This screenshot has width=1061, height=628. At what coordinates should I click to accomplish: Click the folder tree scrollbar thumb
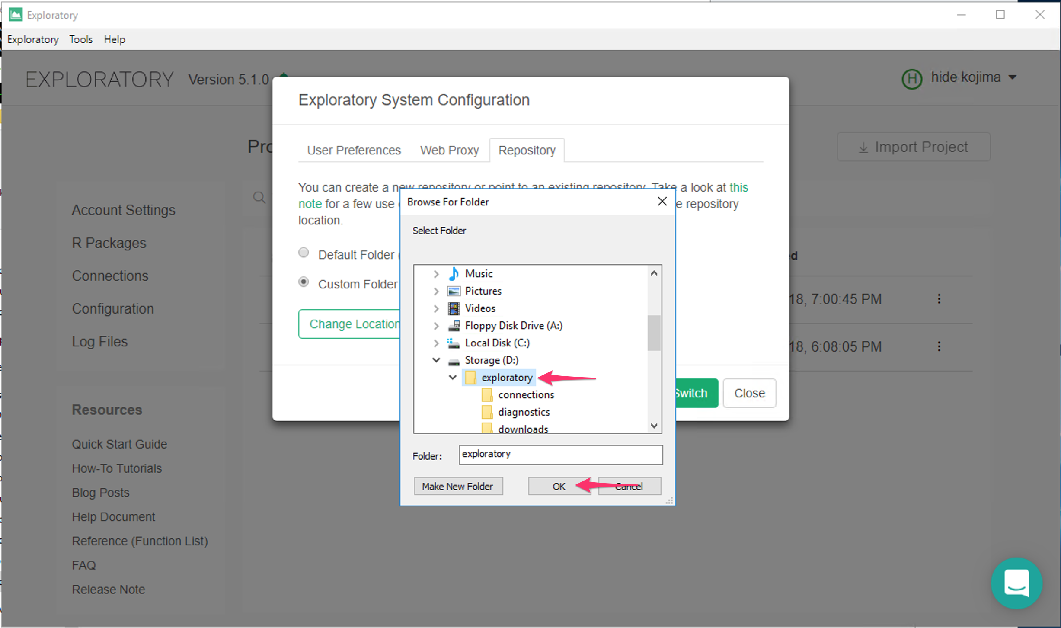click(x=654, y=333)
